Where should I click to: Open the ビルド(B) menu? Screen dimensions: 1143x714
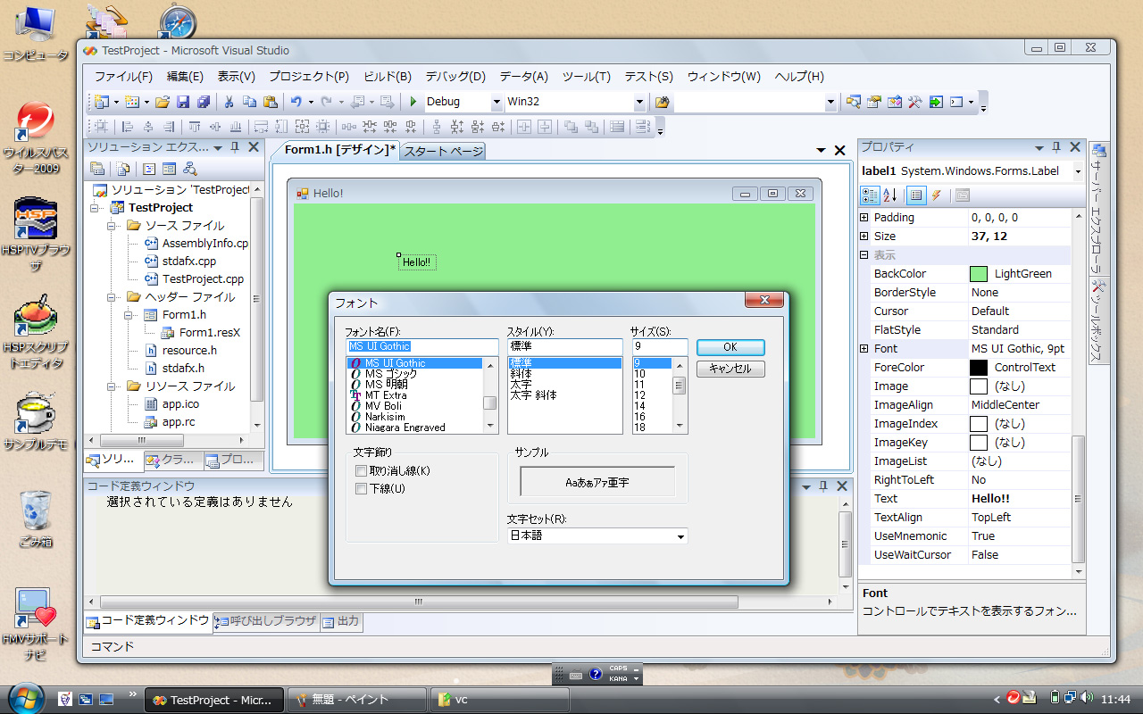point(388,77)
